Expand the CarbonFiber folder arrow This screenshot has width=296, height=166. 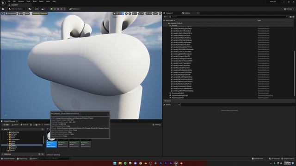pos(8,132)
